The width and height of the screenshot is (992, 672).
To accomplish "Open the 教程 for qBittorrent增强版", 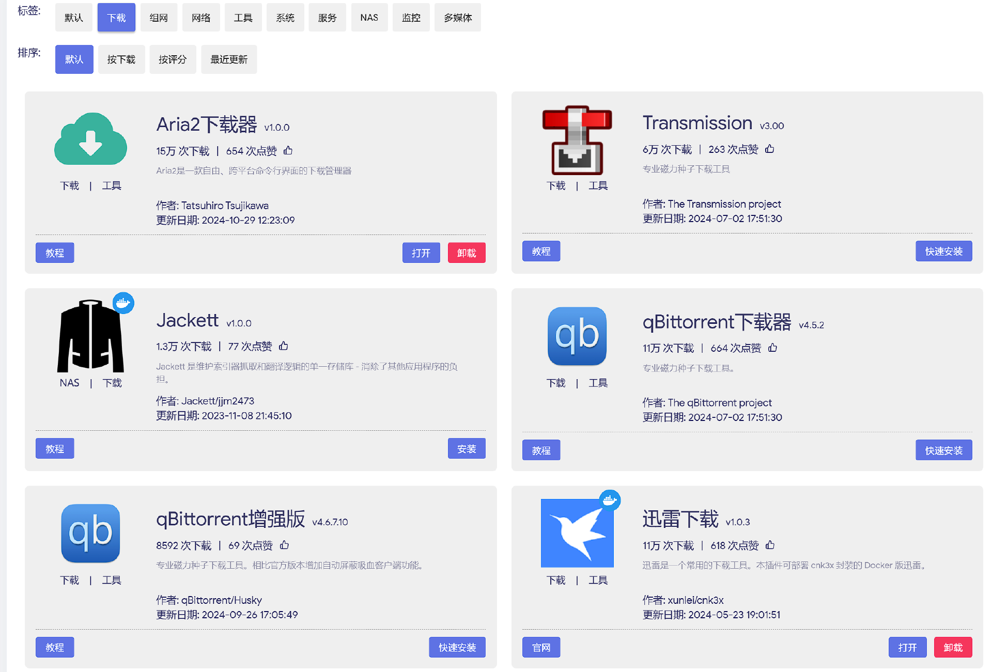I will pos(55,647).
